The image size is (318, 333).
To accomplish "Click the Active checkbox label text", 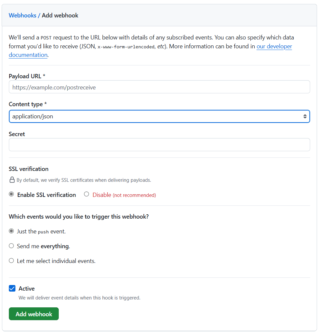I will click(27, 288).
